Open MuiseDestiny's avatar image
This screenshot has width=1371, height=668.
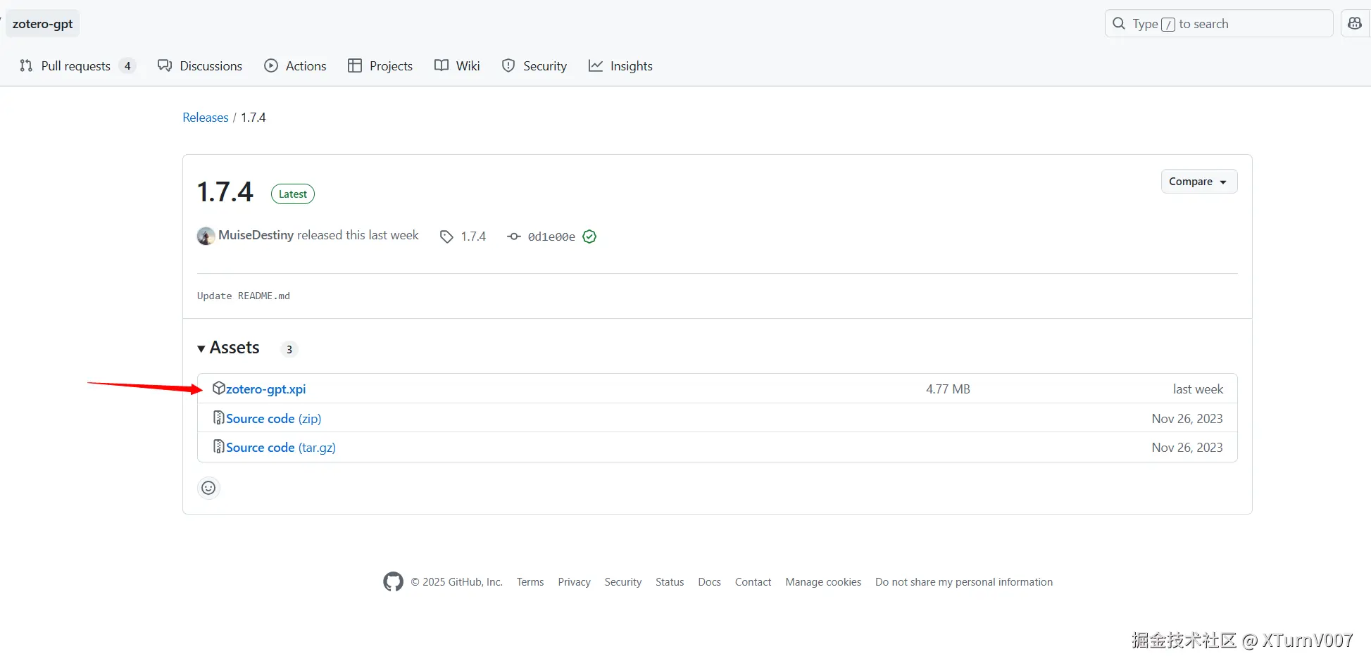point(206,236)
